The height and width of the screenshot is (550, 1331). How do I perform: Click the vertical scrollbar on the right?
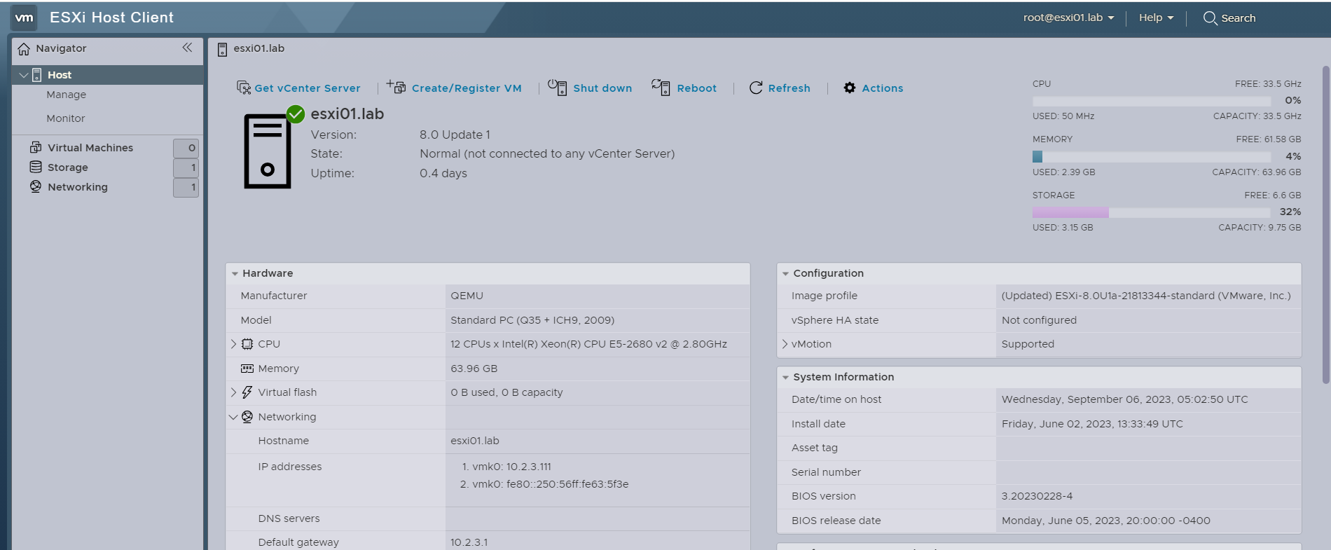[x=1325, y=224]
